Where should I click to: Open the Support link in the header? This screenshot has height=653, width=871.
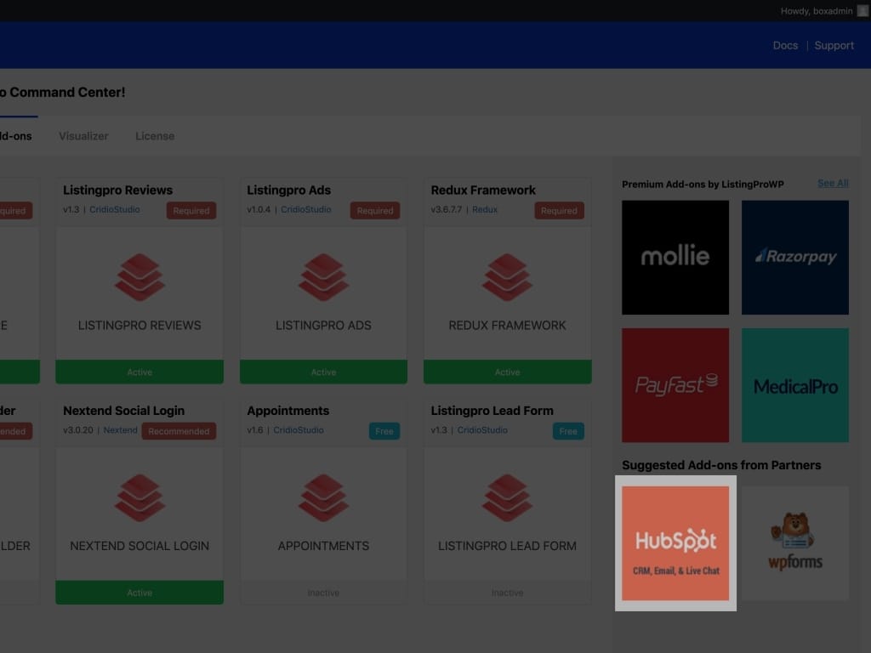coord(834,46)
